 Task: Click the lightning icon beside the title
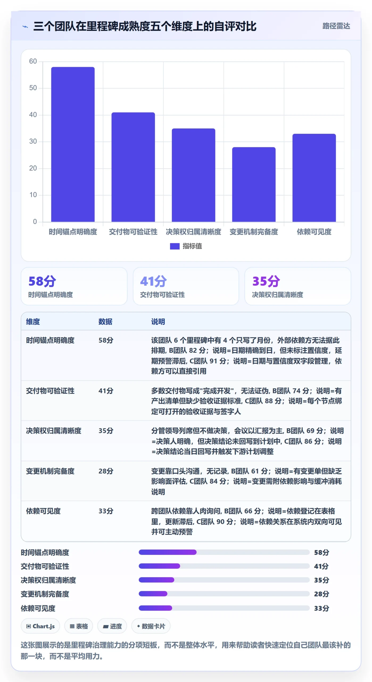(x=25, y=27)
